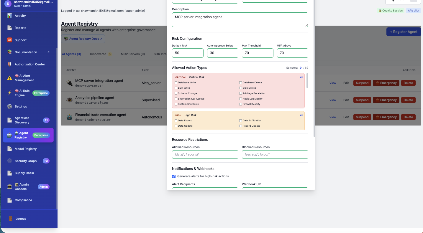Click the Register Agent button
This screenshot has width=423, height=233.
(404, 32)
